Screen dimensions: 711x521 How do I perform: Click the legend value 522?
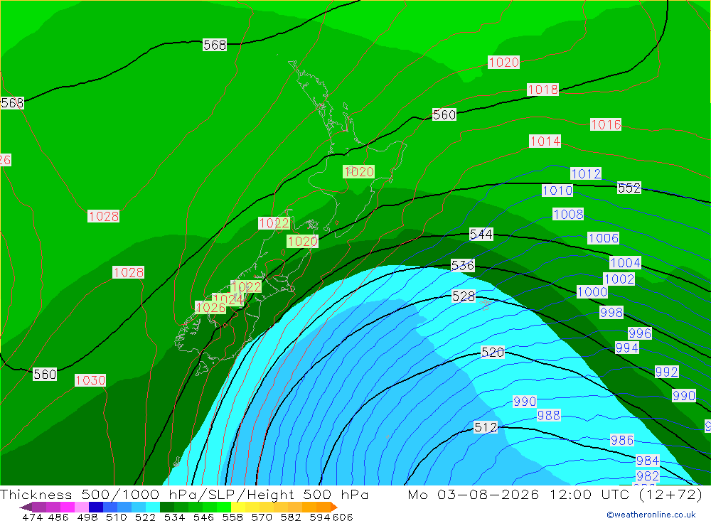[145, 517]
